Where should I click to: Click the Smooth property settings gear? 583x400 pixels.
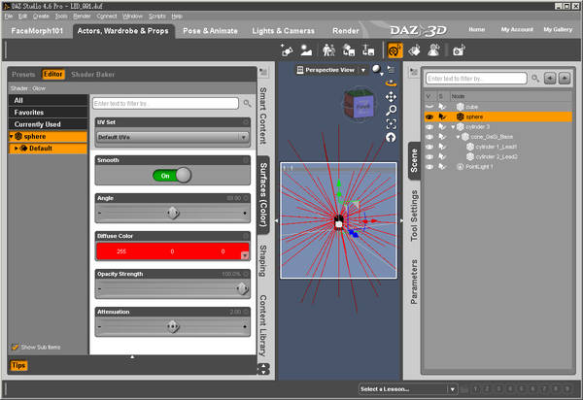(246, 160)
